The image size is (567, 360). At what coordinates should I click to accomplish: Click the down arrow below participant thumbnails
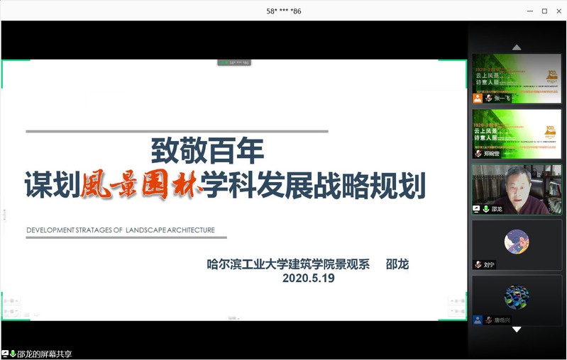tap(517, 330)
